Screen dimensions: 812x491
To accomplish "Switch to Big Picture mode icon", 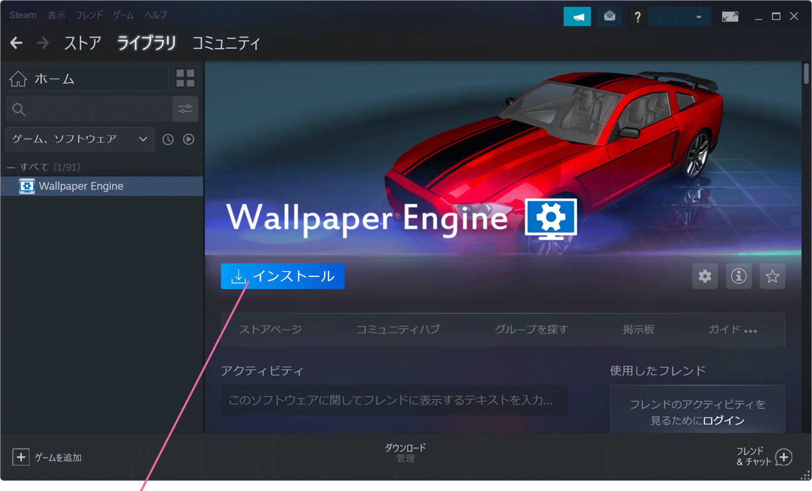I will (x=730, y=17).
